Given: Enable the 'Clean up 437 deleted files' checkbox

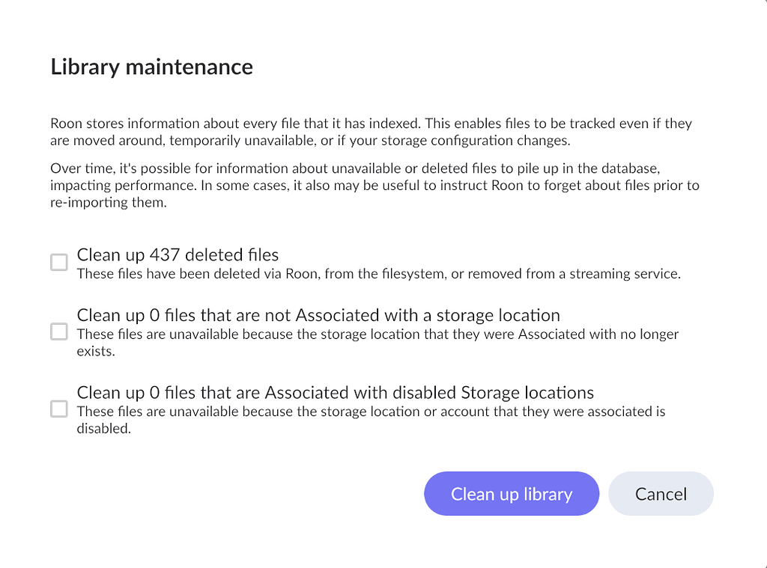Looking at the screenshot, I should (58, 262).
